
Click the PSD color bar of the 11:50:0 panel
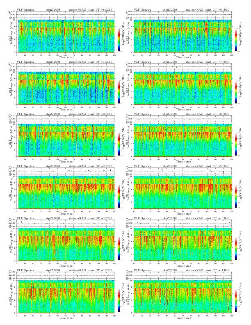(236, 300)
